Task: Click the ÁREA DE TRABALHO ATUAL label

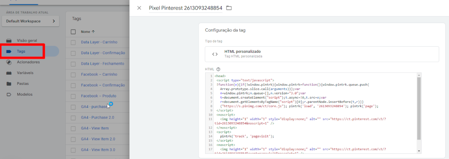Action: tap(27, 12)
